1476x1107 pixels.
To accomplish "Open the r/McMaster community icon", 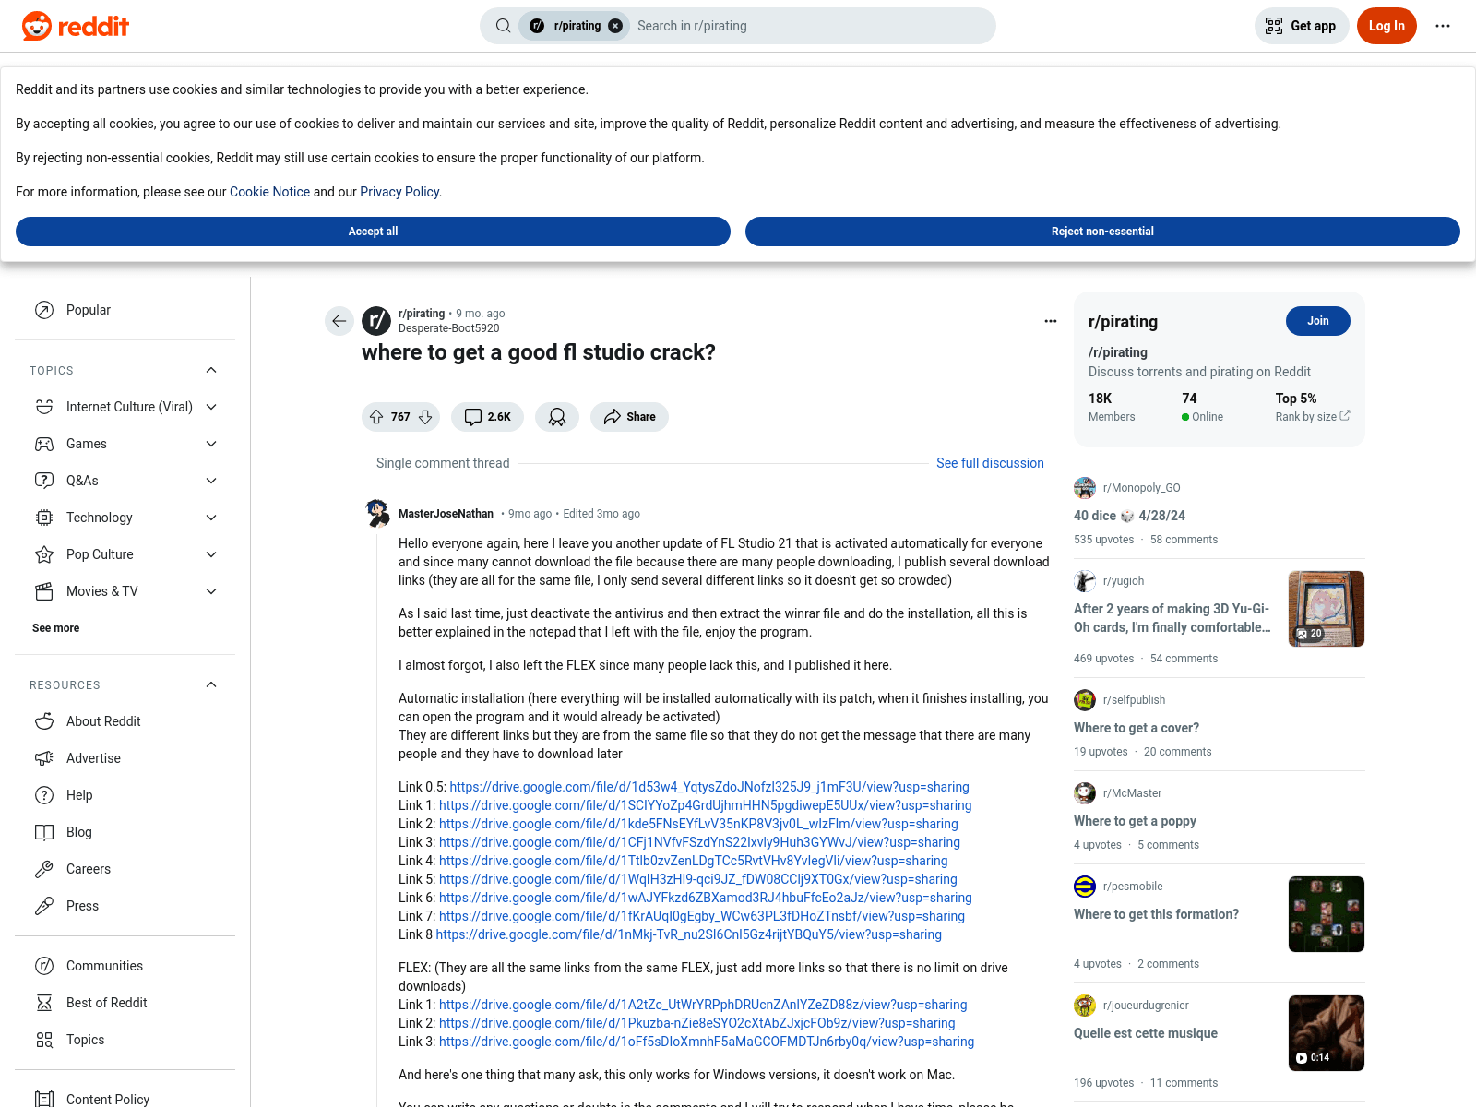I will [x=1085, y=793].
